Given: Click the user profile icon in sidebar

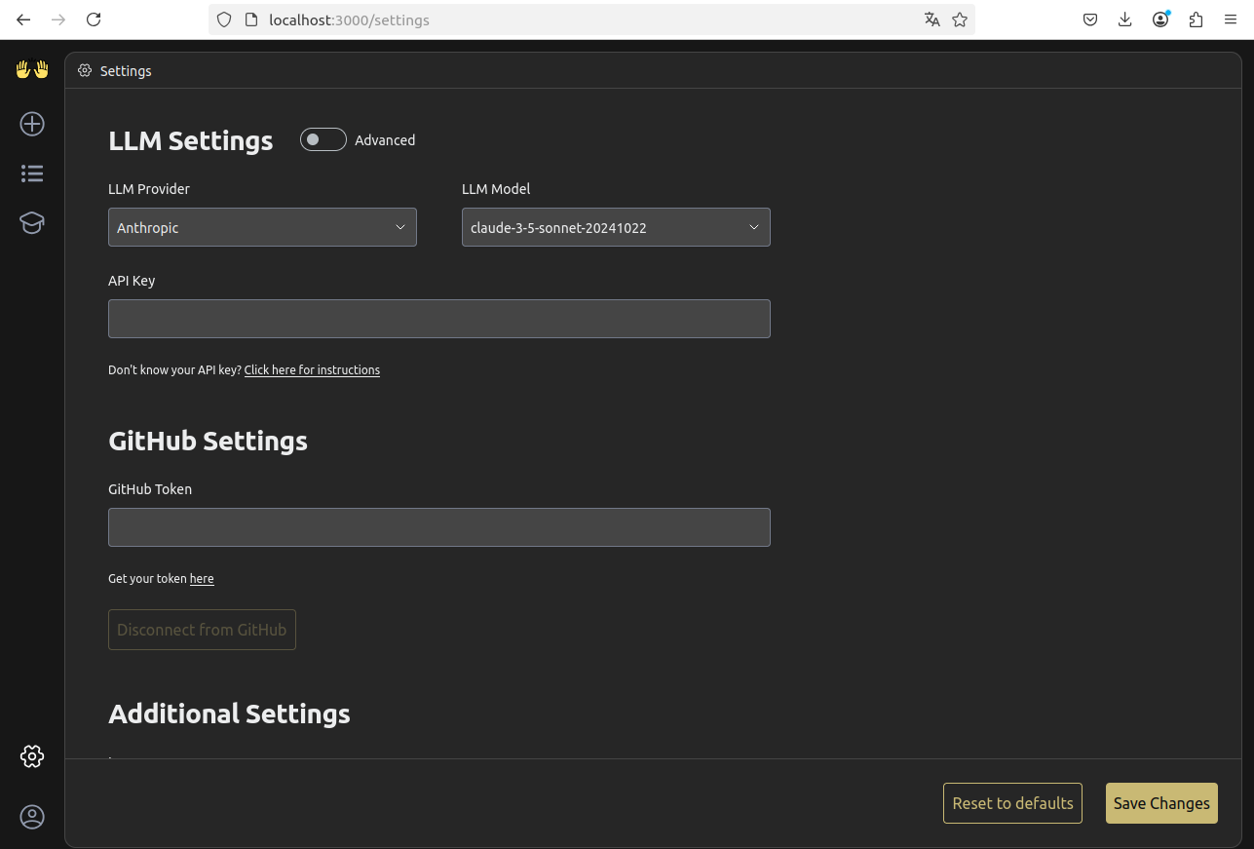Looking at the screenshot, I should 31,817.
